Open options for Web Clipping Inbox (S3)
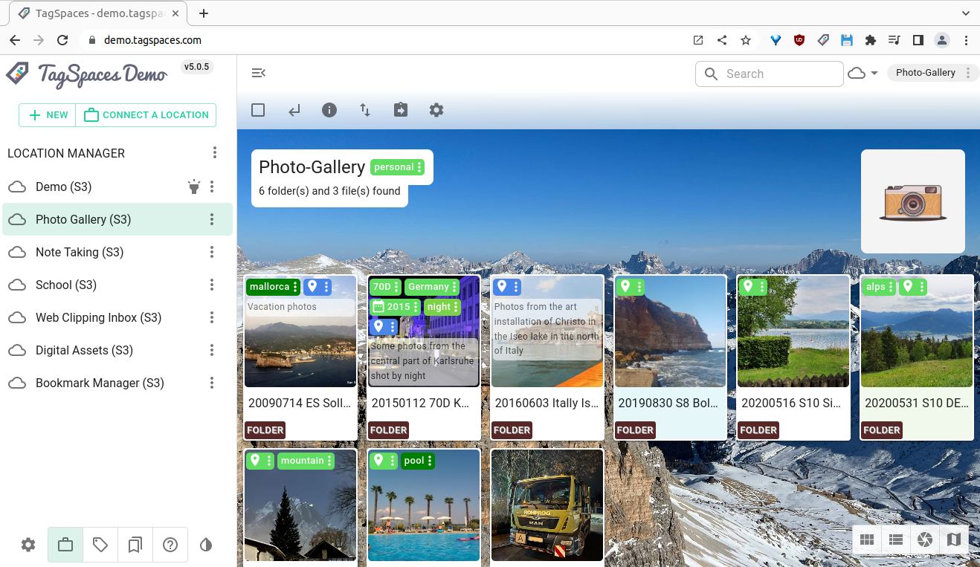The width and height of the screenshot is (980, 567). click(212, 317)
